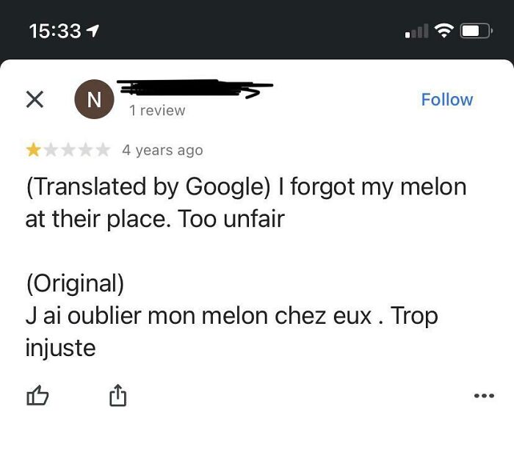Tap the third gray rating star
The height and width of the screenshot is (464, 514).
click(x=68, y=151)
